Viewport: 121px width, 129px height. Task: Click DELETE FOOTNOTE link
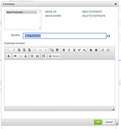(94, 16)
